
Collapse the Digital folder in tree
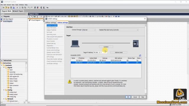point(4,67)
